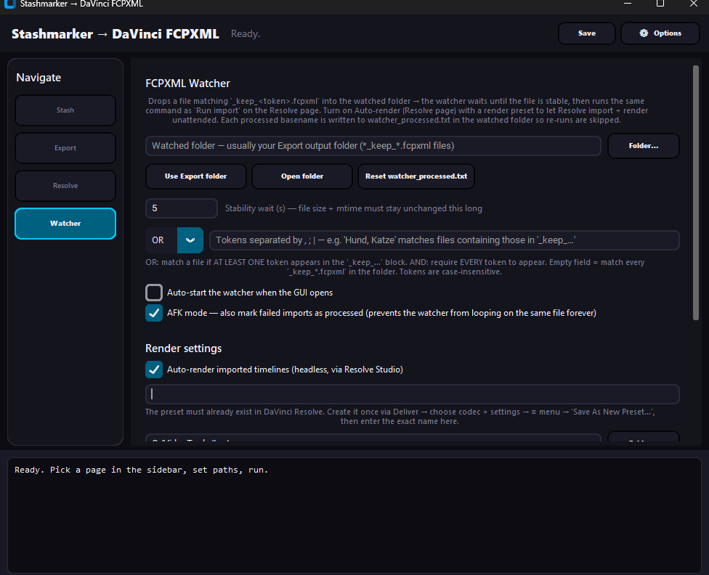The image size is (709, 575).
Task: Enable Auto-start the watcher checkbox
Action: tap(154, 293)
